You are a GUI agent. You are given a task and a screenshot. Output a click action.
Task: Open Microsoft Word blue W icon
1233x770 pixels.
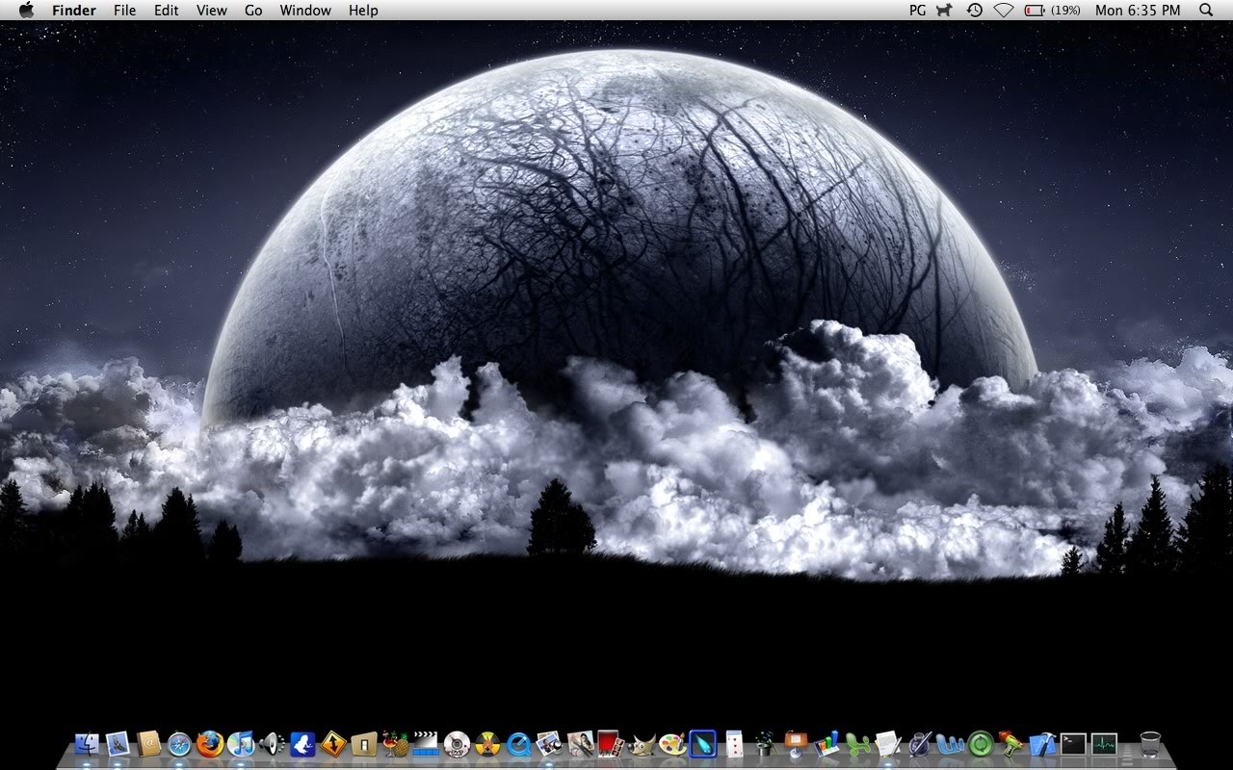click(x=950, y=743)
